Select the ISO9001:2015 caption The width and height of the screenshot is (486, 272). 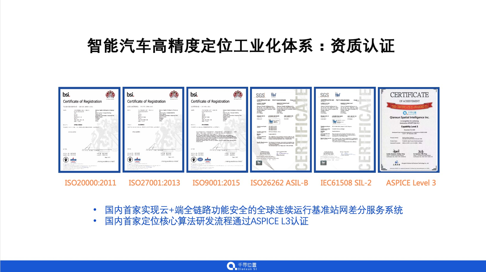(216, 183)
